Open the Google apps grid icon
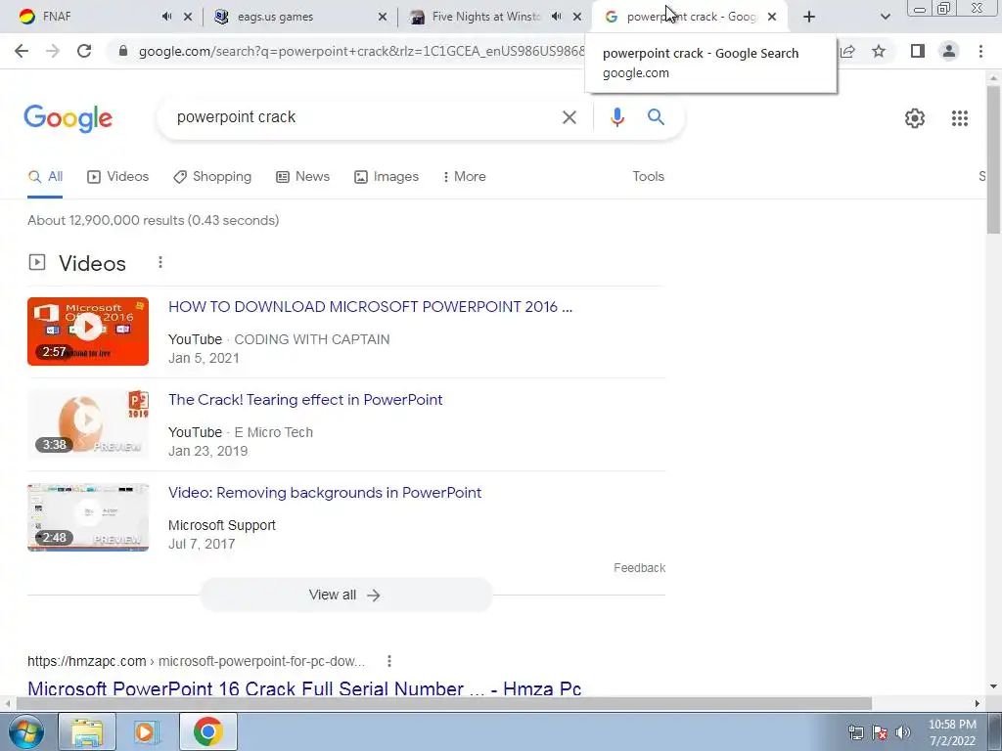 [x=959, y=118]
